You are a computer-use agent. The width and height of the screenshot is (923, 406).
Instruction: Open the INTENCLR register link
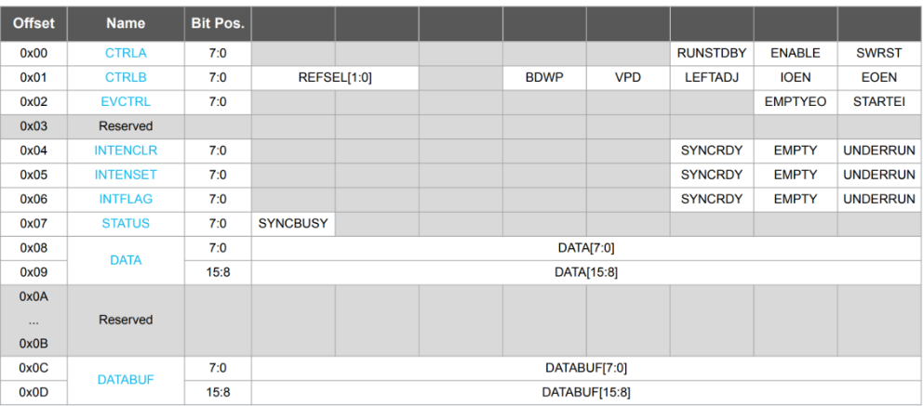(126, 151)
